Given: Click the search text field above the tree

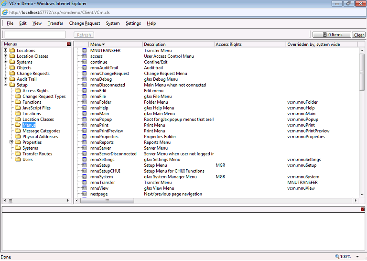Looking at the screenshot, I should [35, 35].
